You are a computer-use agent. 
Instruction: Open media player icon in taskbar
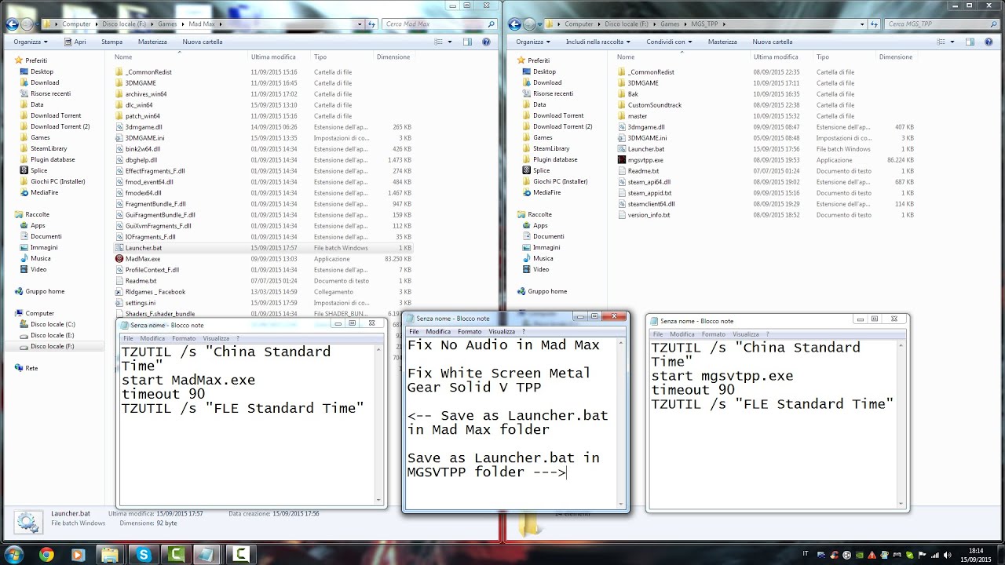tap(78, 555)
